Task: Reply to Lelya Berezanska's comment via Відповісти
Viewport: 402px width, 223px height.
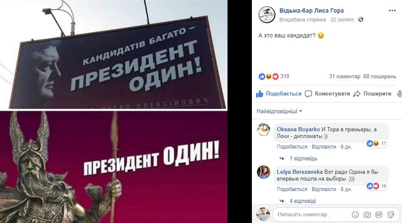Action: tap(324, 189)
